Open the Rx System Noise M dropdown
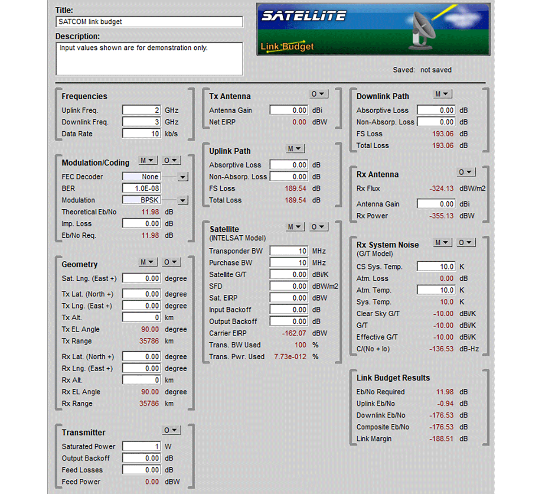This screenshot has width=542, height=494. [x=443, y=243]
